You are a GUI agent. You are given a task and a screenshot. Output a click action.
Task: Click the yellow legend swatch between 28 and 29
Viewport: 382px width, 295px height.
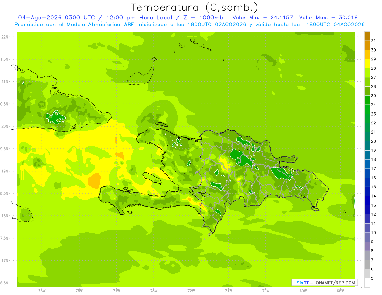click(367, 64)
